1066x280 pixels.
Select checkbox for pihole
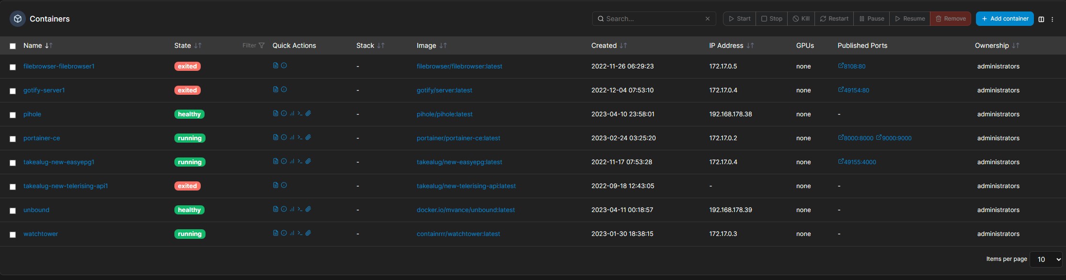pyautogui.click(x=13, y=115)
